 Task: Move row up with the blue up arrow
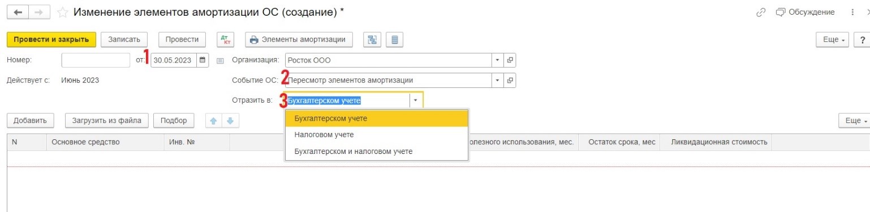tap(213, 120)
